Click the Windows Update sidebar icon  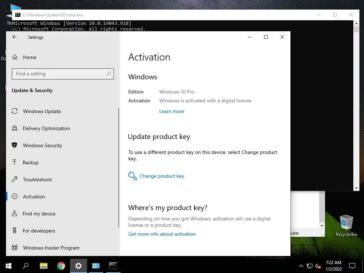[x=15, y=111]
